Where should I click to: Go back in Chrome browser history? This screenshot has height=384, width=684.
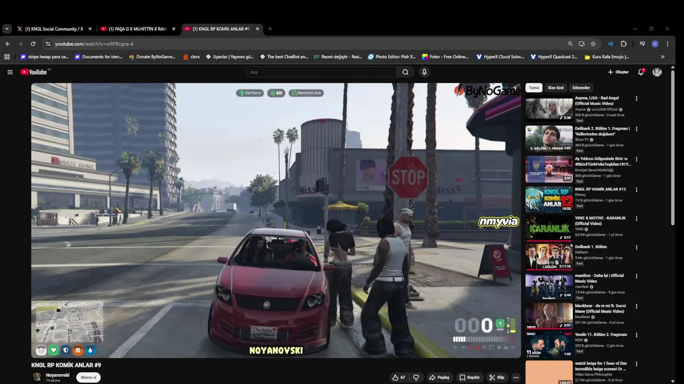coord(7,44)
